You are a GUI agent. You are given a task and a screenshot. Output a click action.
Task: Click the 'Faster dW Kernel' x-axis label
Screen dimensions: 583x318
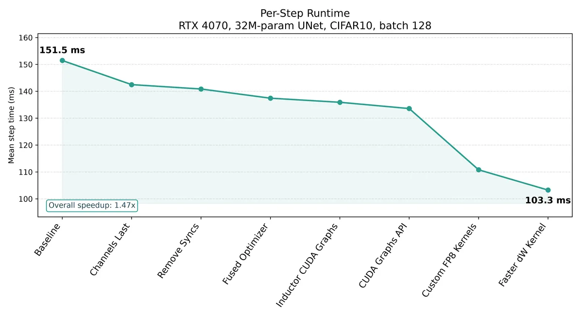(x=524, y=255)
